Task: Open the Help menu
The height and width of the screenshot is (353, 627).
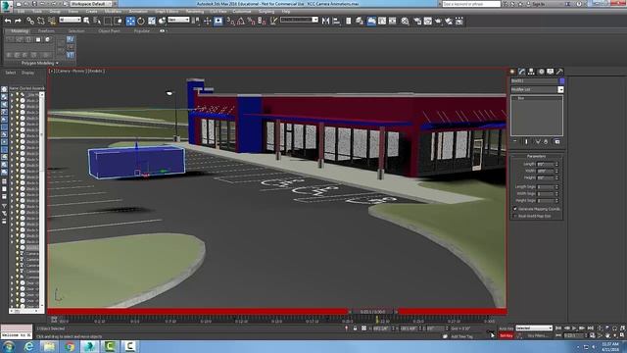Action: point(286,12)
